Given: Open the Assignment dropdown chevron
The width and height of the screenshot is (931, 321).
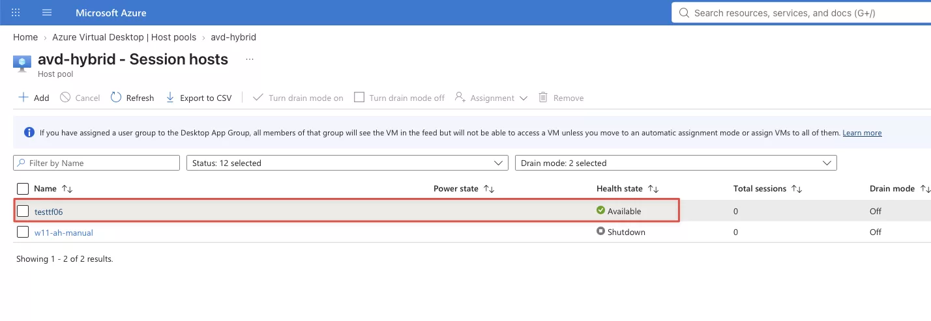Looking at the screenshot, I should coord(524,98).
